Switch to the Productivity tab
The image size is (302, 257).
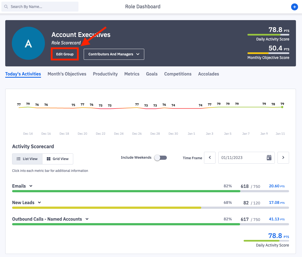(105, 74)
